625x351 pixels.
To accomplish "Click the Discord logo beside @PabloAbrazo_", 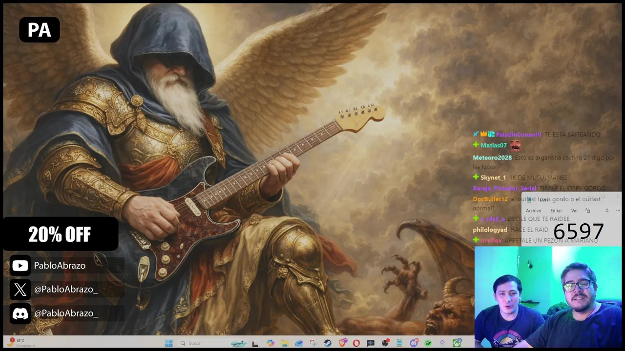I will [20, 313].
